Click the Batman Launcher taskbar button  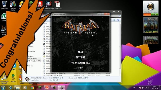(x=62, y=88)
